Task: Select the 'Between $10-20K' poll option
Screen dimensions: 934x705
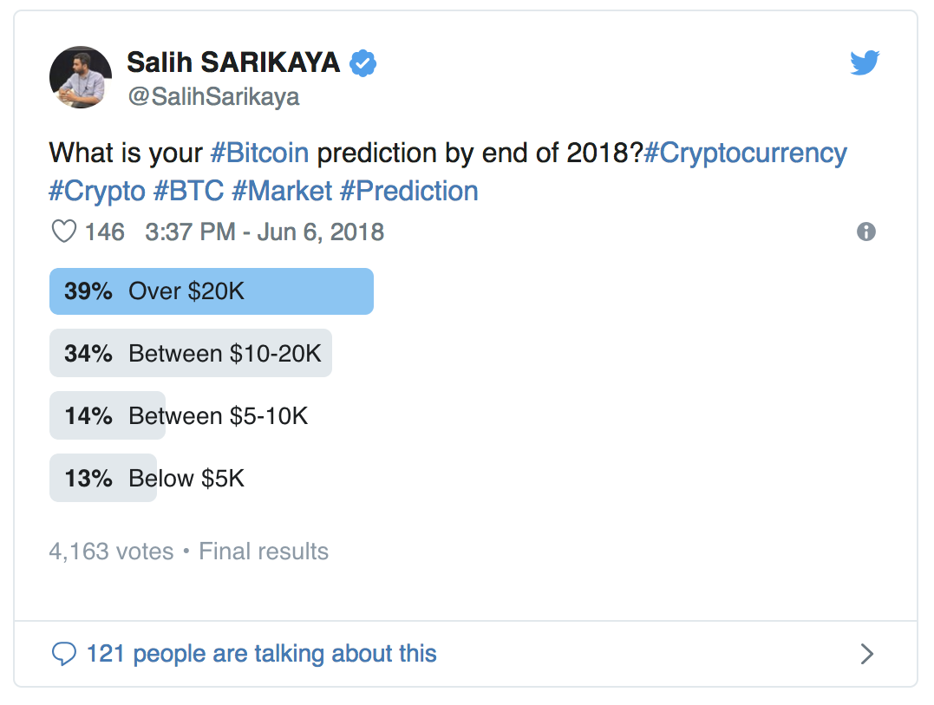Action: [x=191, y=354]
